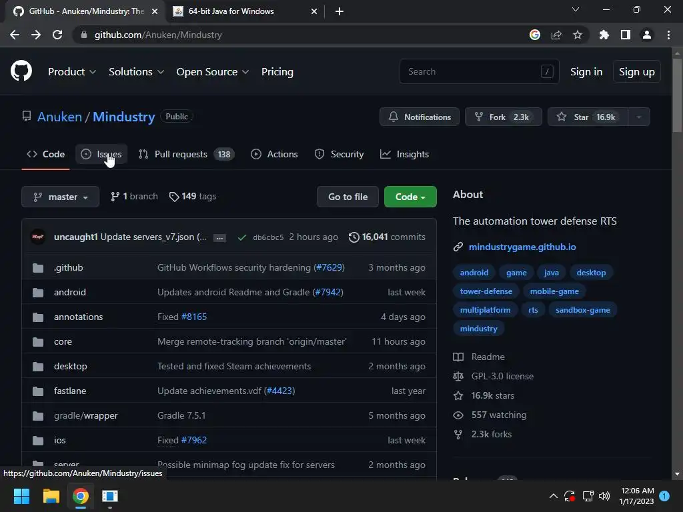683x512 pixels.
Task: Open the Chrome extensions puzzle icon
Action: tap(604, 35)
